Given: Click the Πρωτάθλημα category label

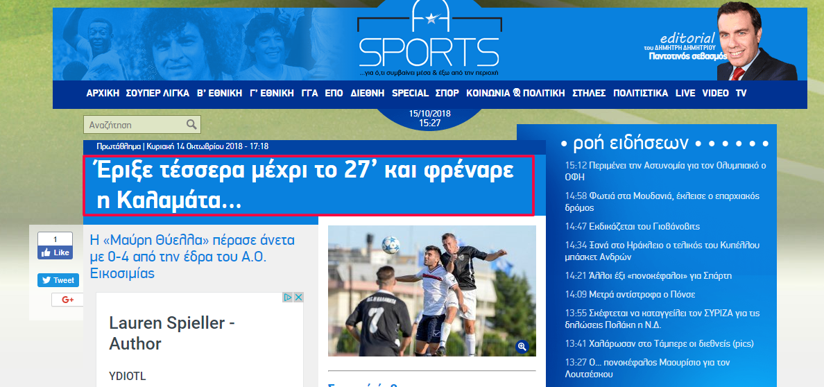Looking at the screenshot, I should coord(119,146).
